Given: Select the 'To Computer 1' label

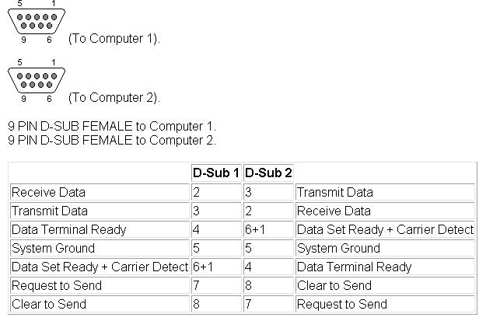Looking at the screenshot, I should (114, 39).
